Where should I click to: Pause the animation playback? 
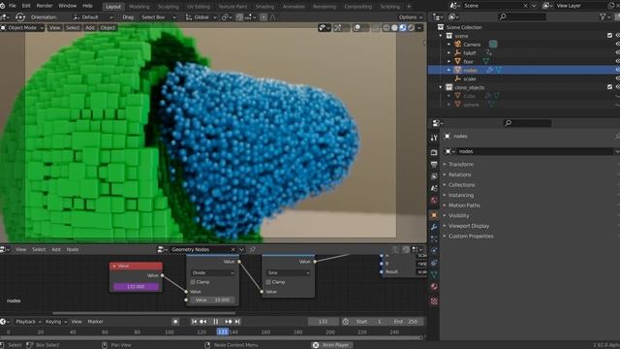pos(215,322)
